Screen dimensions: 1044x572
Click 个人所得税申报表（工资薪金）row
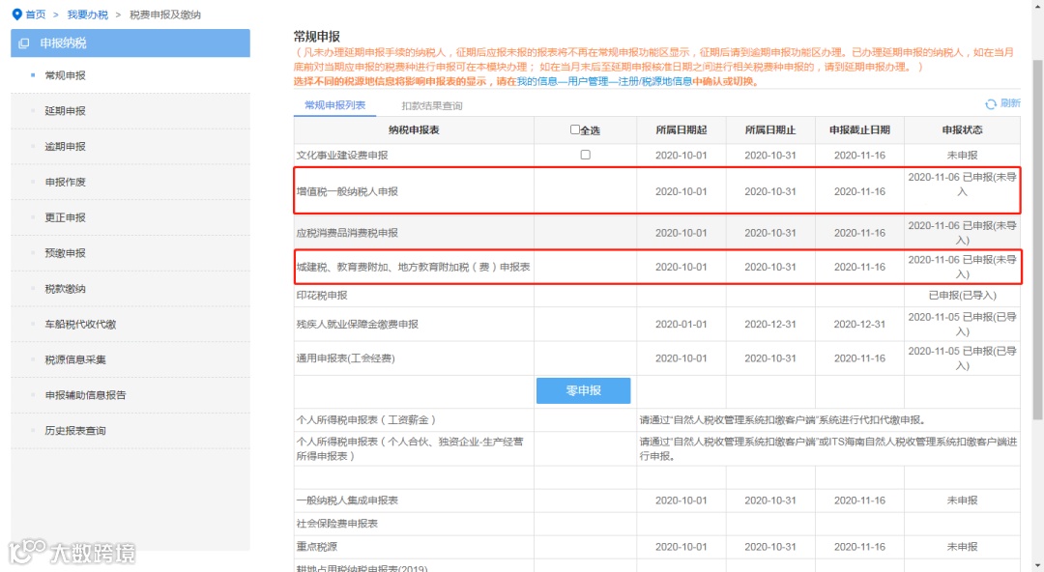click(367, 420)
